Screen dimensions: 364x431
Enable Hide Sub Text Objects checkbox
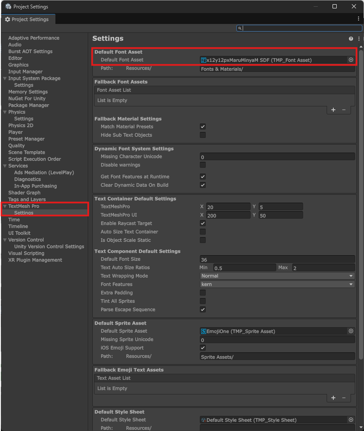pos(203,135)
